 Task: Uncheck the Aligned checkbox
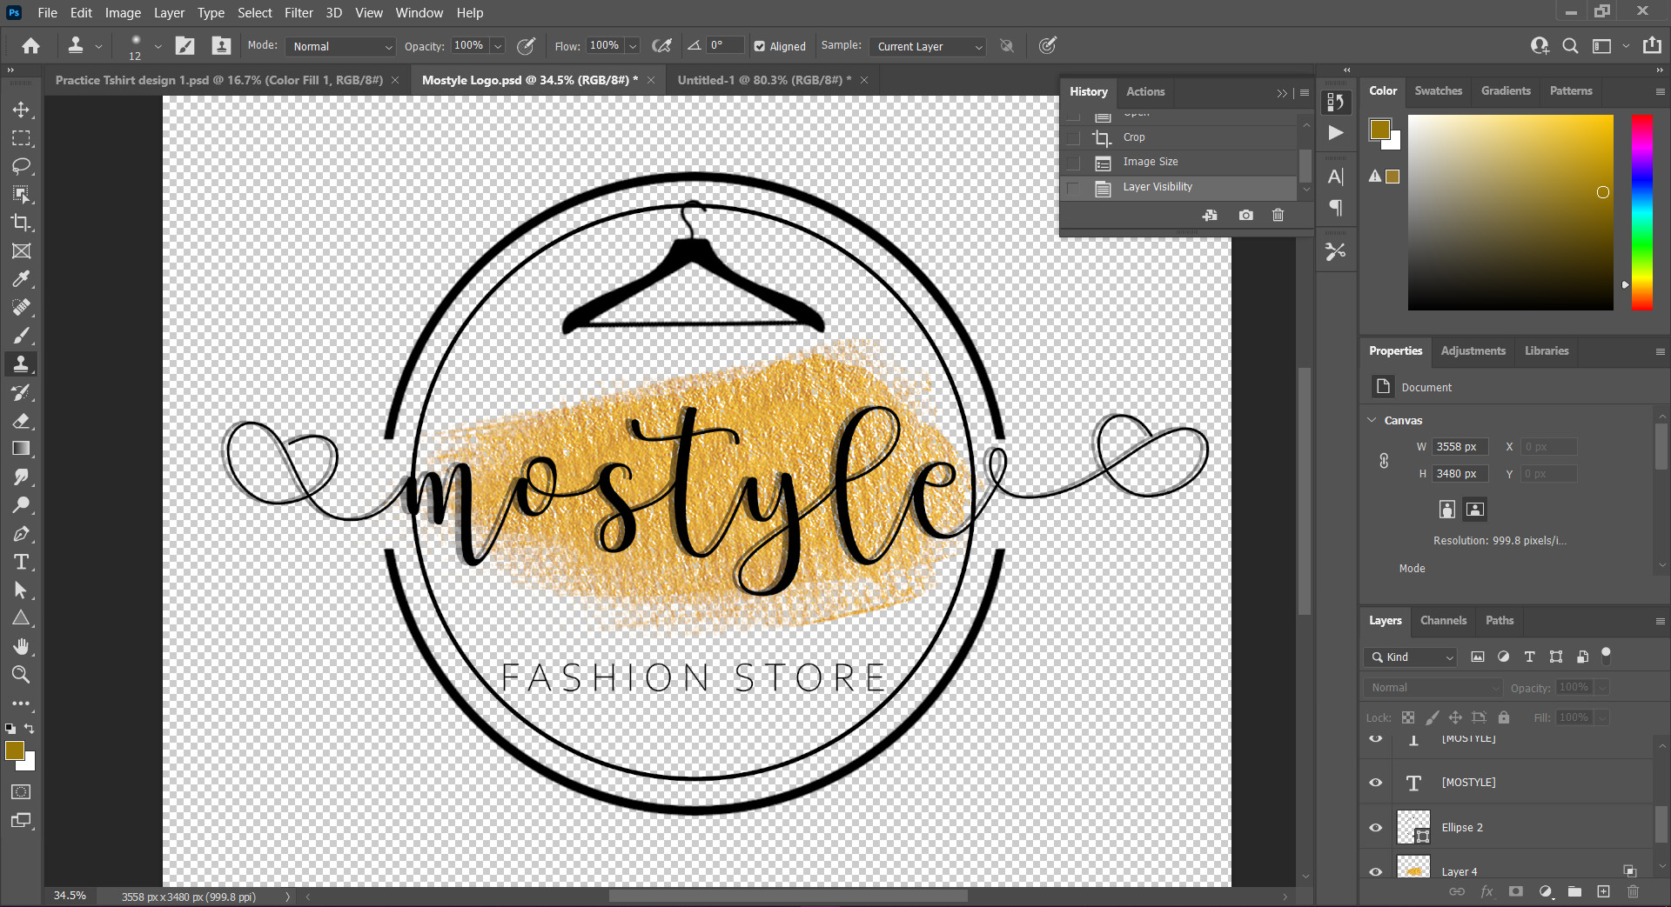(760, 47)
